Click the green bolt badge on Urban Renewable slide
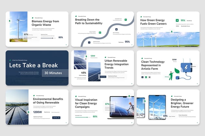This screenshot has height=136, width=205. coord(86,56)
